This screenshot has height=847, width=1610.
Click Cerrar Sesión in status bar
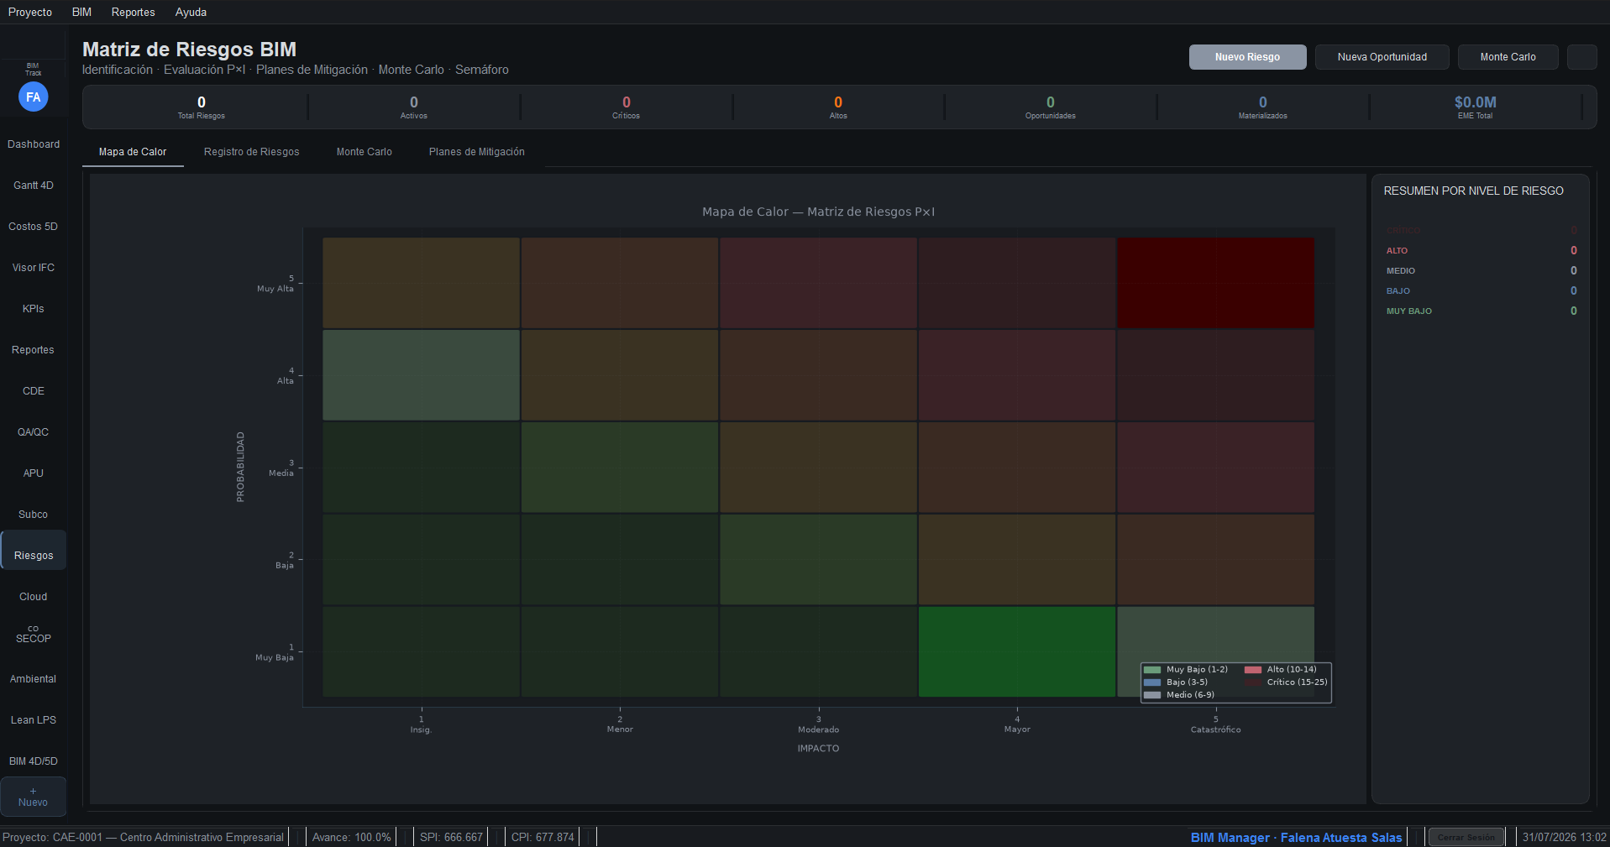pyautogui.click(x=1466, y=837)
